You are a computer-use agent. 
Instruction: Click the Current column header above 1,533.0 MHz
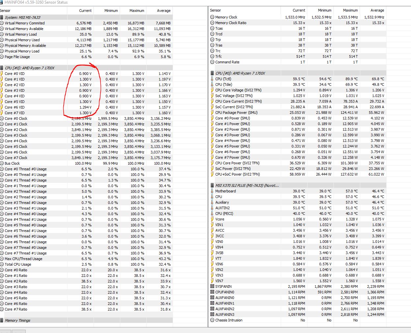click(294, 10)
